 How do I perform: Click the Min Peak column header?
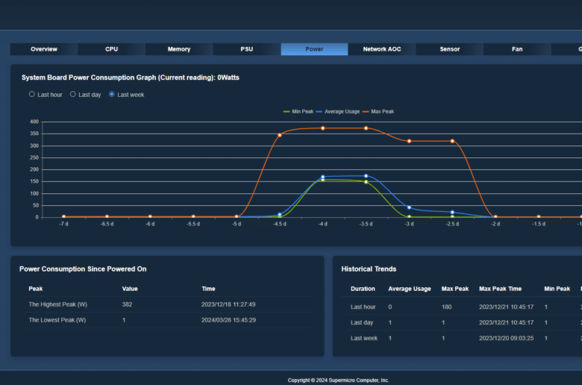pos(557,289)
